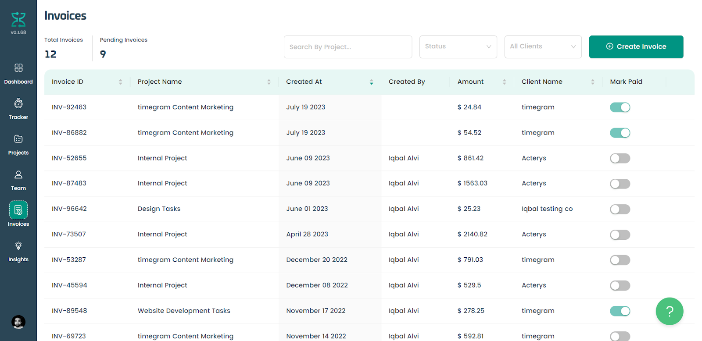
Task: Click the Projects menu label
Action: click(18, 153)
